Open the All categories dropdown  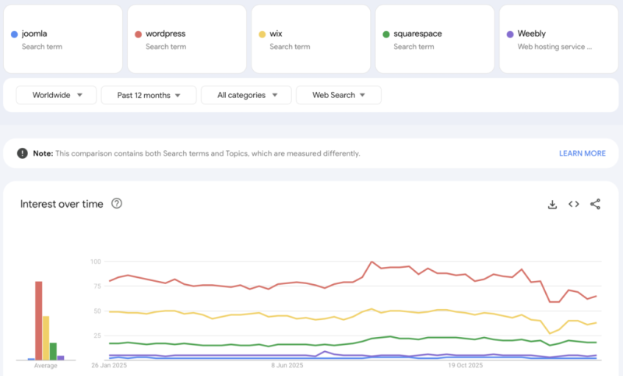(246, 95)
